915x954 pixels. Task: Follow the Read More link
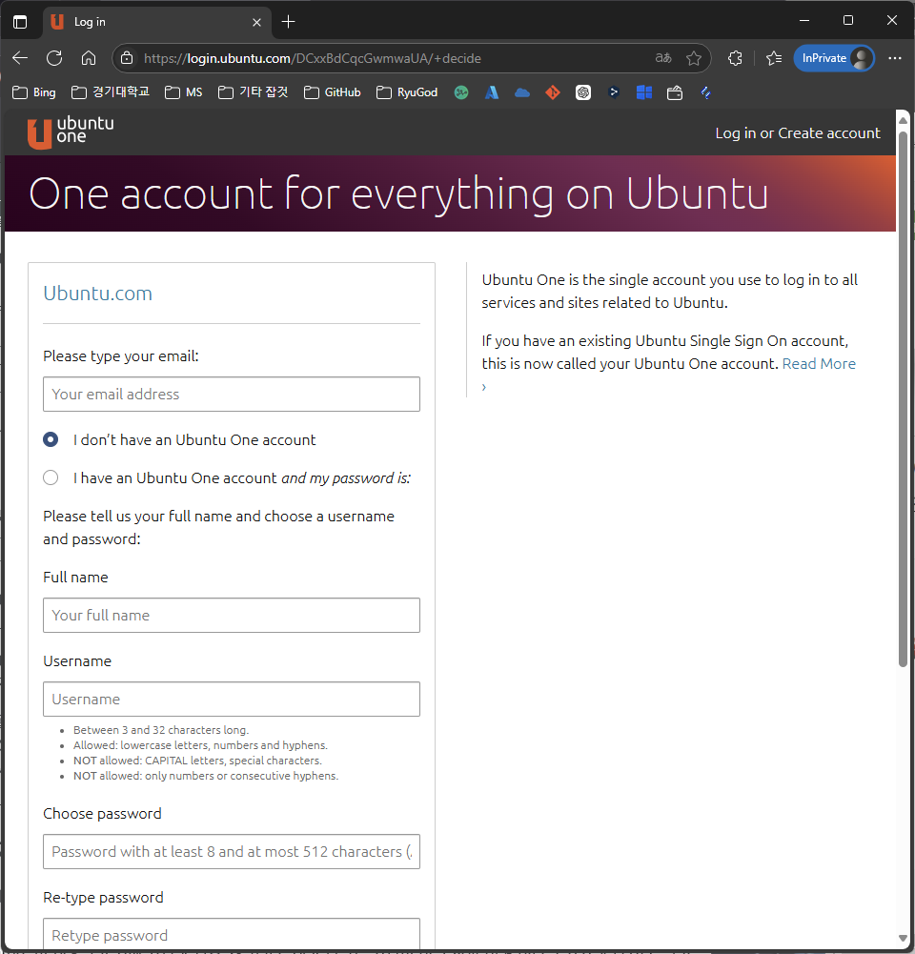point(819,364)
